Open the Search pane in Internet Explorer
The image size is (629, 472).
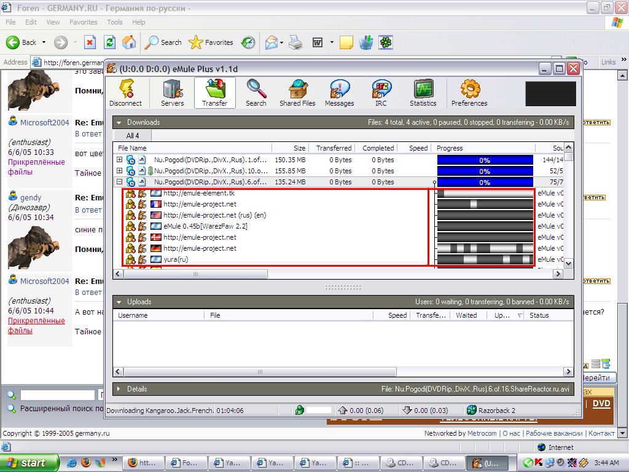(x=163, y=42)
